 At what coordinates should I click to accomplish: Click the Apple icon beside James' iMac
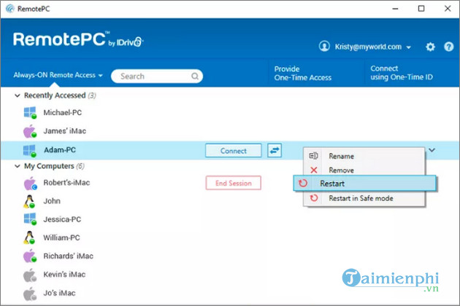(x=30, y=131)
